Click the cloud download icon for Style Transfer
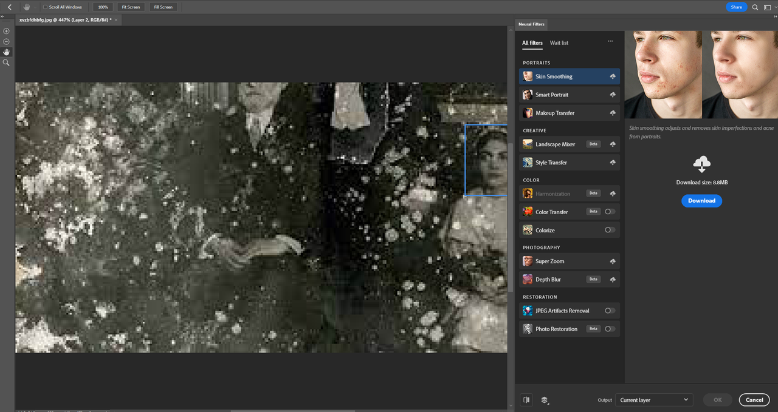Image resolution: width=778 pixels, height=412 pixels. [613, 163]
